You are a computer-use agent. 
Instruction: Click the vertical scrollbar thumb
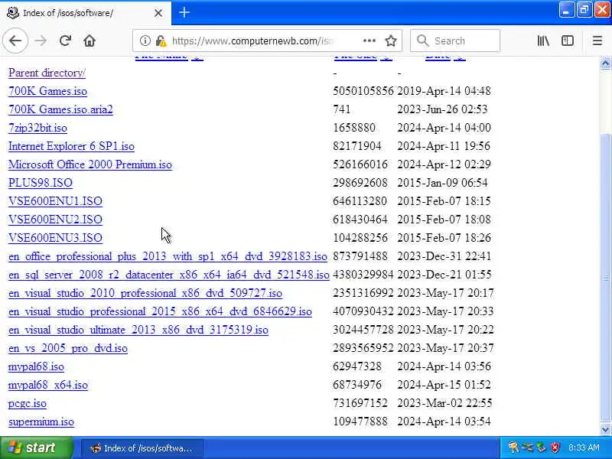[605, 278]
